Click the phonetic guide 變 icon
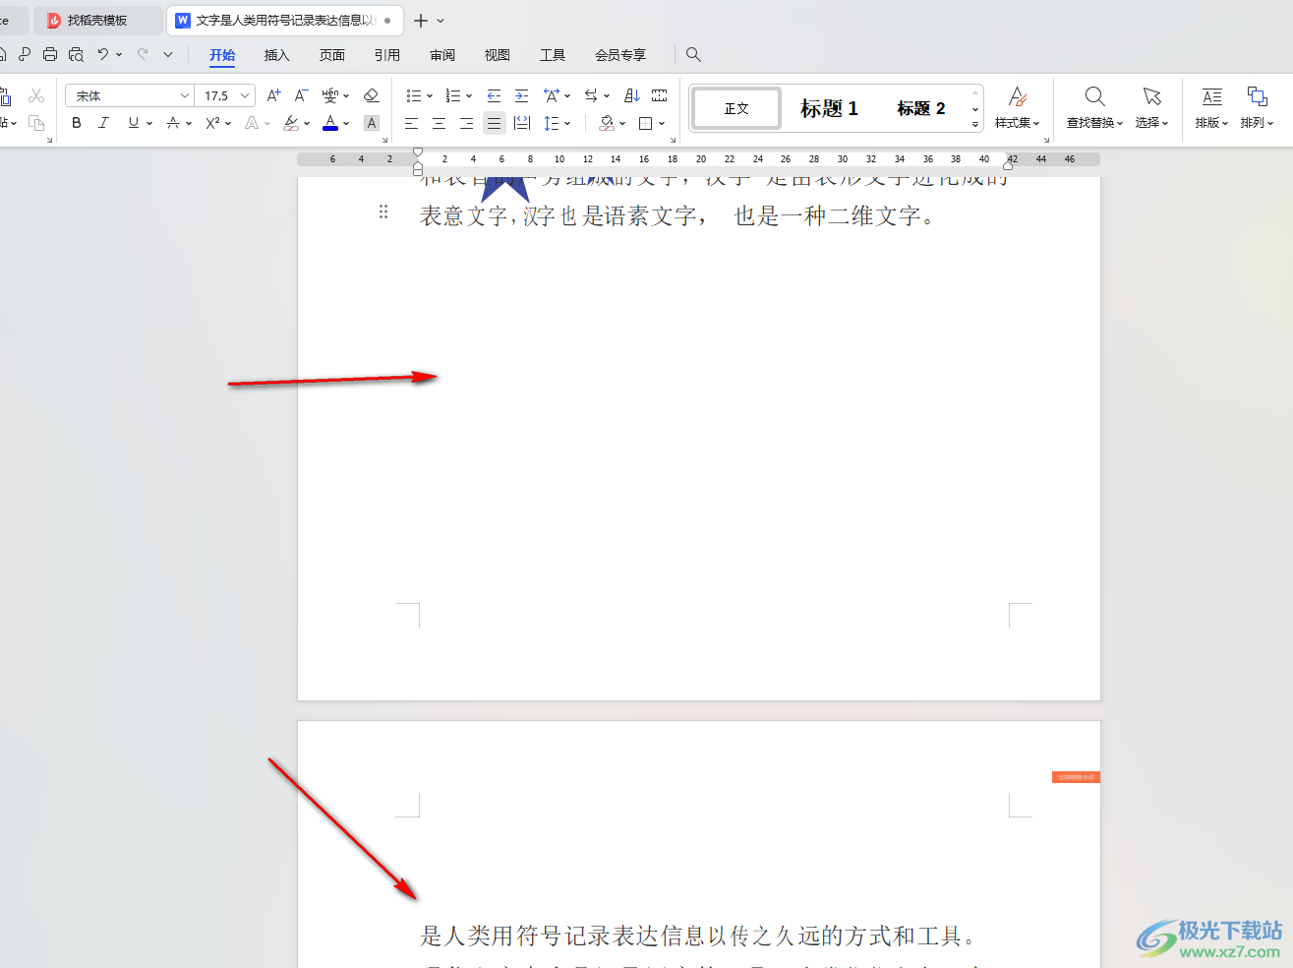The image size is (1293, 968). (x=330, y=95)
